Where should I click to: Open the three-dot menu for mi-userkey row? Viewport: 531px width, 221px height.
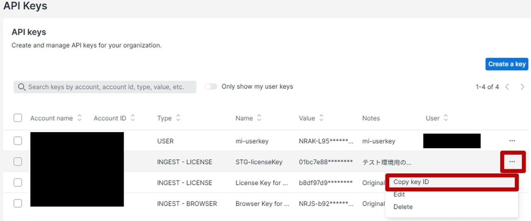click(x=512, y=141)
